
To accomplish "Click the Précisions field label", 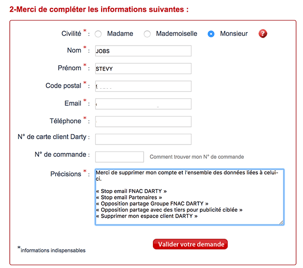I will (65, 174).
